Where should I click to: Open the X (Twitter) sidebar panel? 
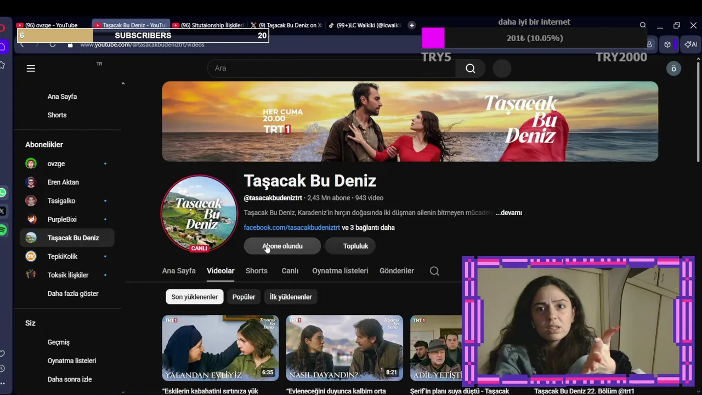point(3,211)
